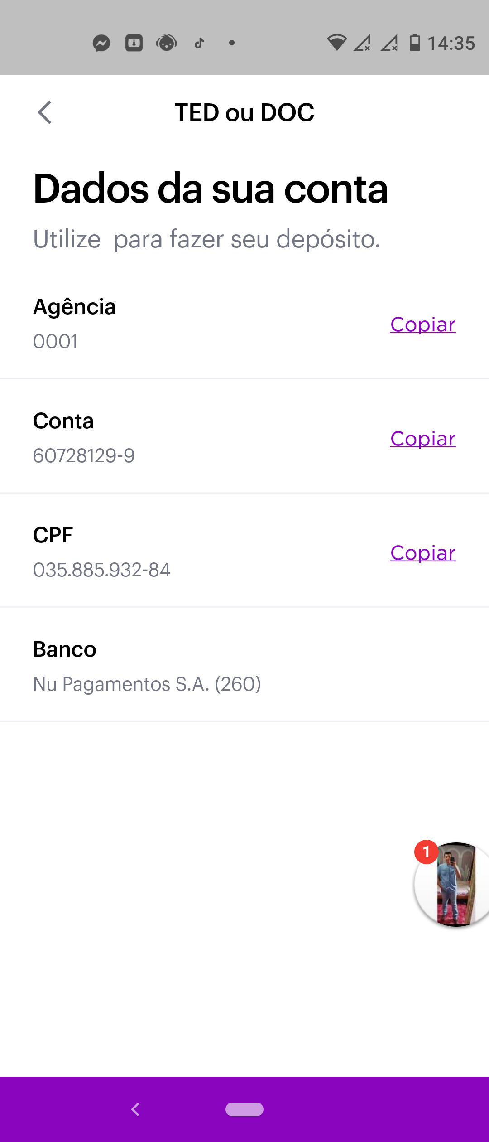Copy the CPF number

tap(423, 553)
